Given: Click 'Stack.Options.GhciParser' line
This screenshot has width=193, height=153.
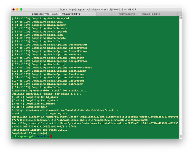Looking at the screenshot, I should point(48,81).
